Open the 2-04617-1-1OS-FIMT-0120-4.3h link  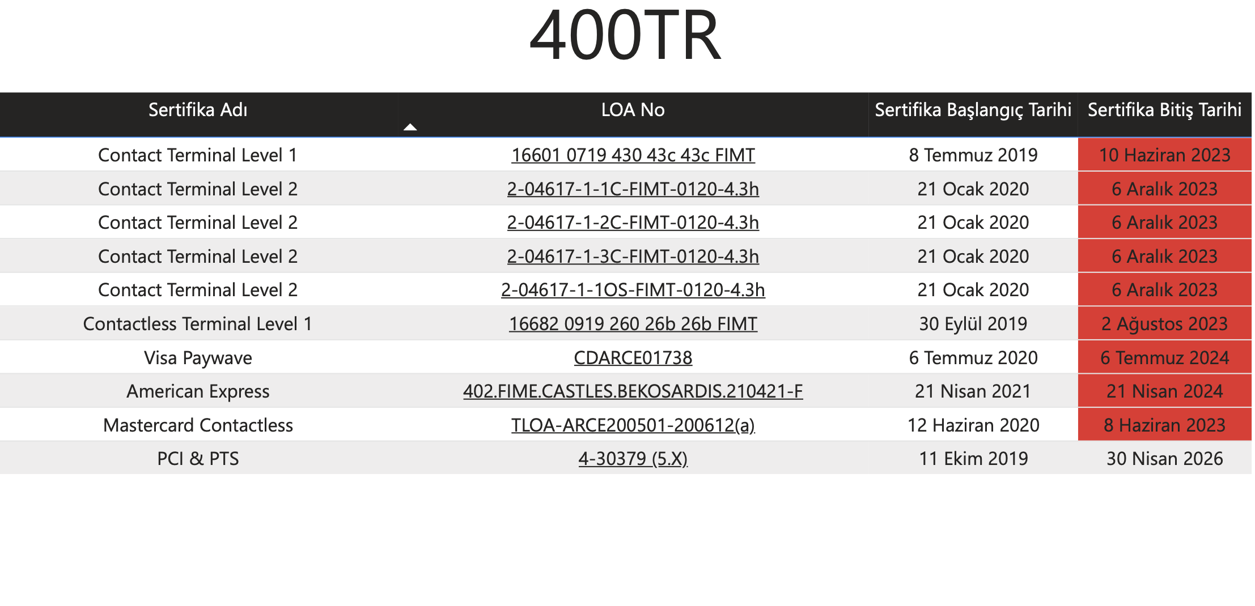coord(633,290)
